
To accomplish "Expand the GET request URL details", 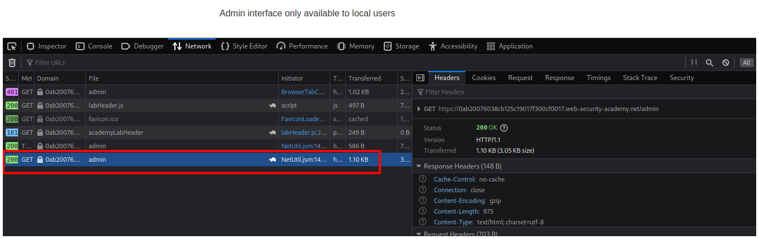I will point(418,109).
